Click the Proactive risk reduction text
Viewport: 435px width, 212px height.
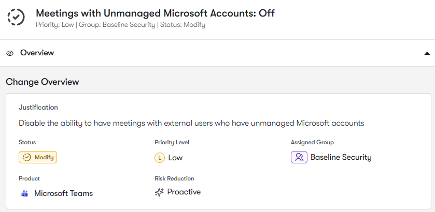pos(184,192)
